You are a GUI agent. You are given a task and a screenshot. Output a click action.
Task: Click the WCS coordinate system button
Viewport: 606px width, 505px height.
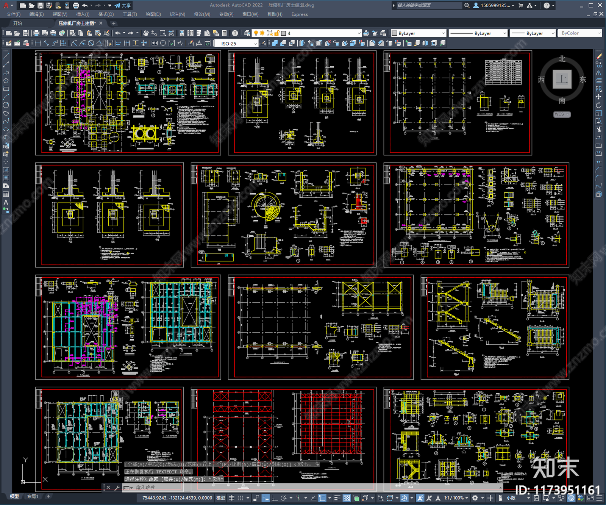click(561, 114)
